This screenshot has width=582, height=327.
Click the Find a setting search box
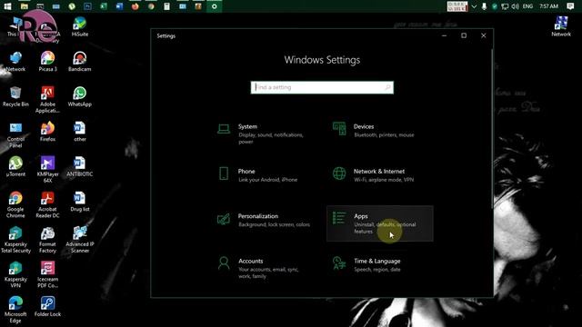coord(322,87)
